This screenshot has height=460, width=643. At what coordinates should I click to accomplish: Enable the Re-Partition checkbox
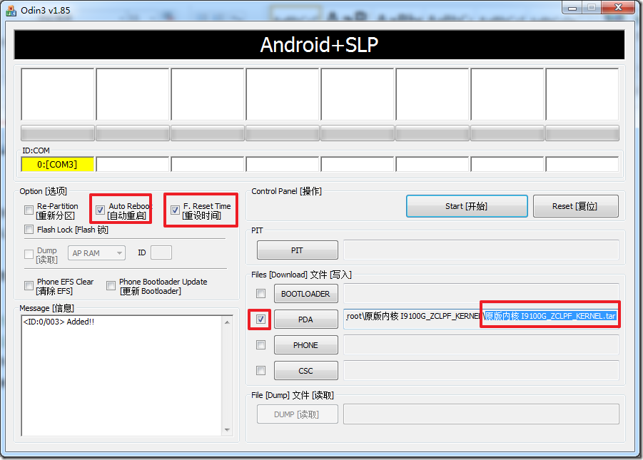coord(29,210)
